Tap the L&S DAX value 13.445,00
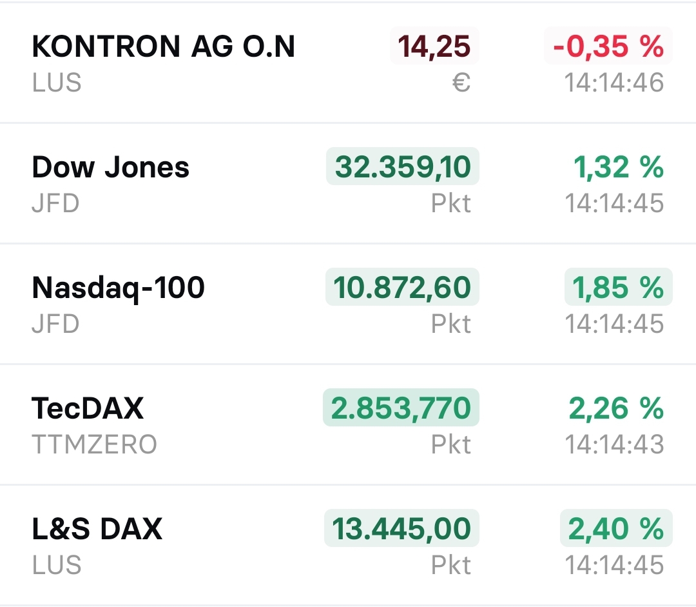This screenshot has width=696, height=607. (x=401, y=529)
